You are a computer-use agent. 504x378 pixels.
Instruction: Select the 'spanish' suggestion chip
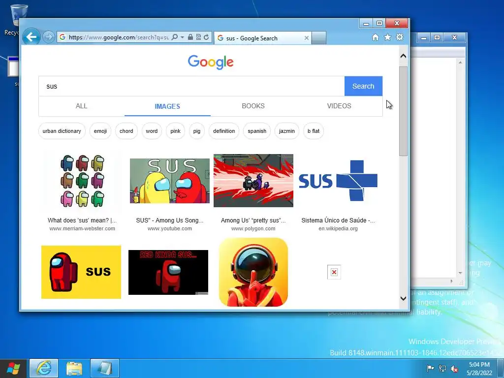(257, 131)
